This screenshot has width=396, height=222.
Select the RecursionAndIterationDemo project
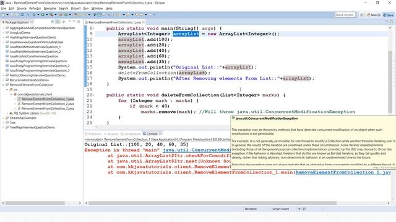pos(29,80)
